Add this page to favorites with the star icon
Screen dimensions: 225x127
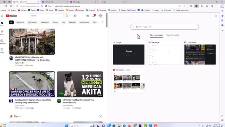(x=184, y=6)
